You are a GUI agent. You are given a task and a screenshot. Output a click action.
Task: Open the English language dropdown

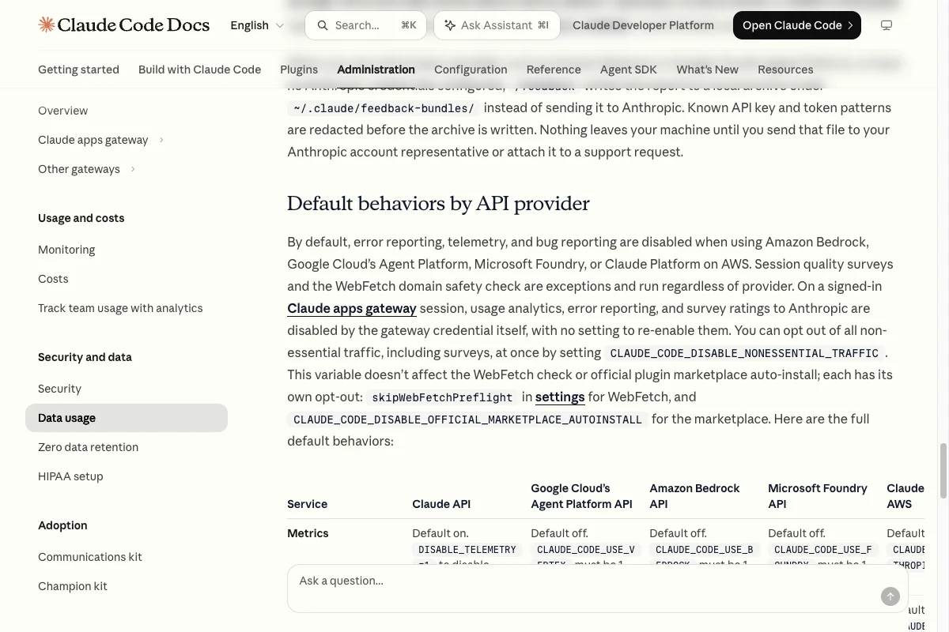[x=257, y=25]
